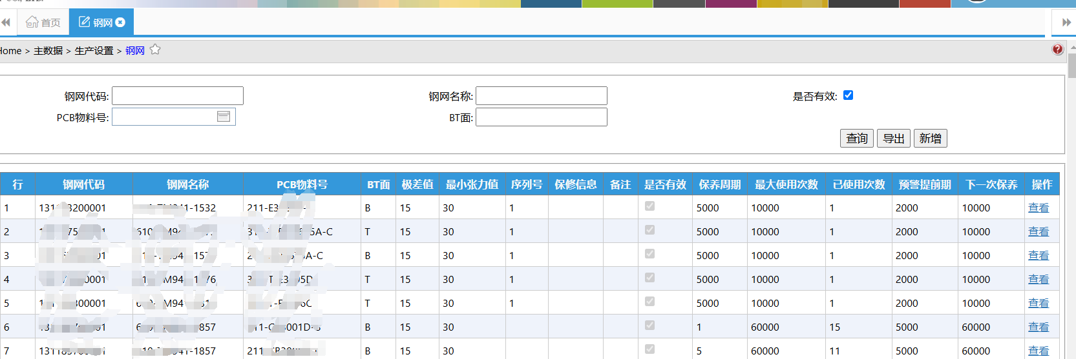Sort by 极差值 column header
This screenshot has height=359, width=1076.
point(417,184)
